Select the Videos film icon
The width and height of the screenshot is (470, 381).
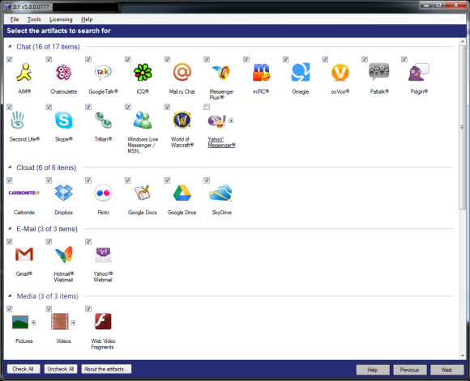click(x=60, y=321)
